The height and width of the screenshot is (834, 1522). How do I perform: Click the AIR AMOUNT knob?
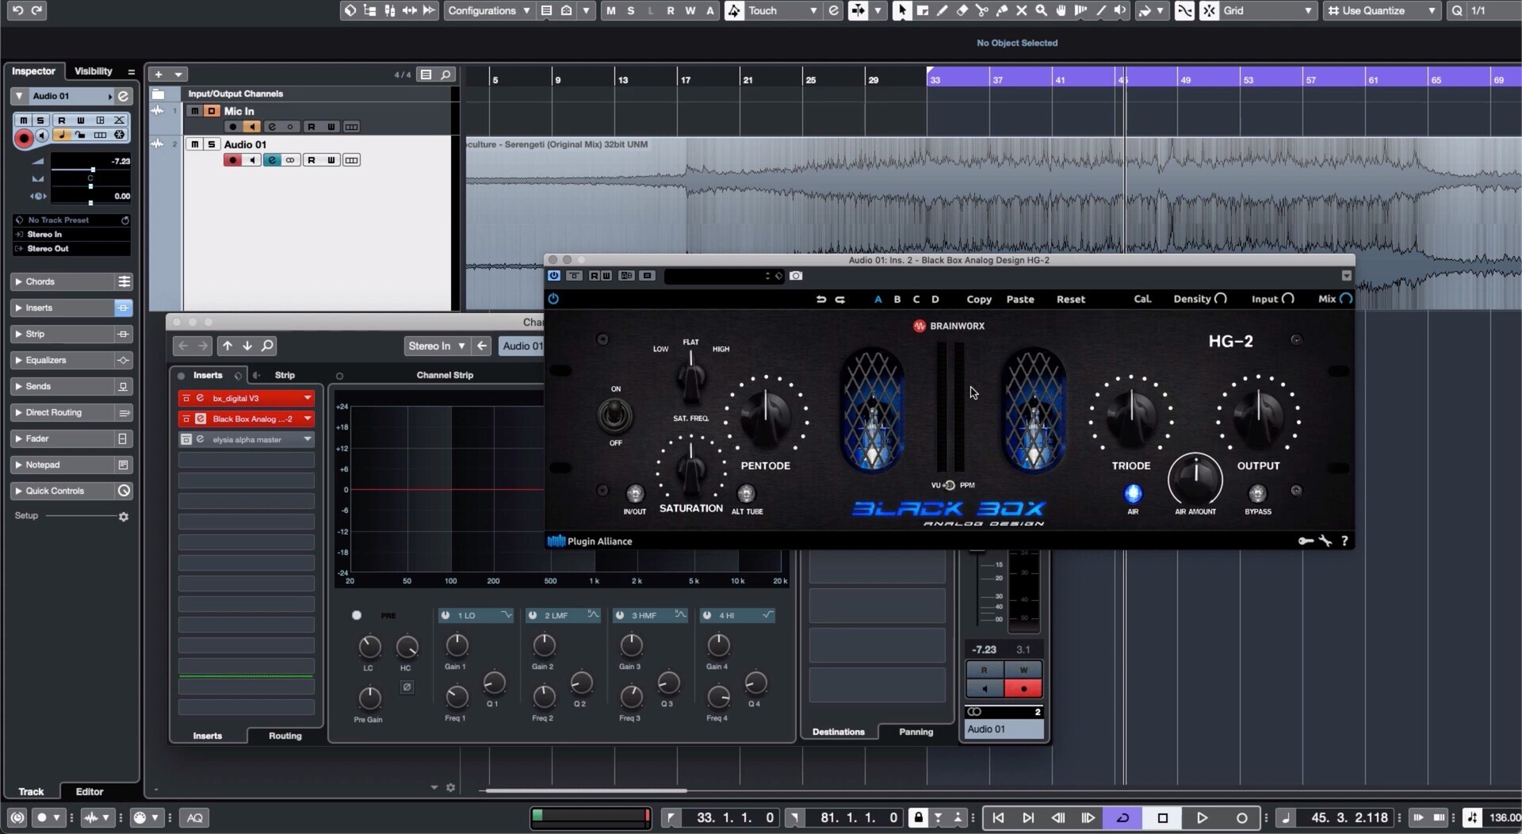[1195, 480]
